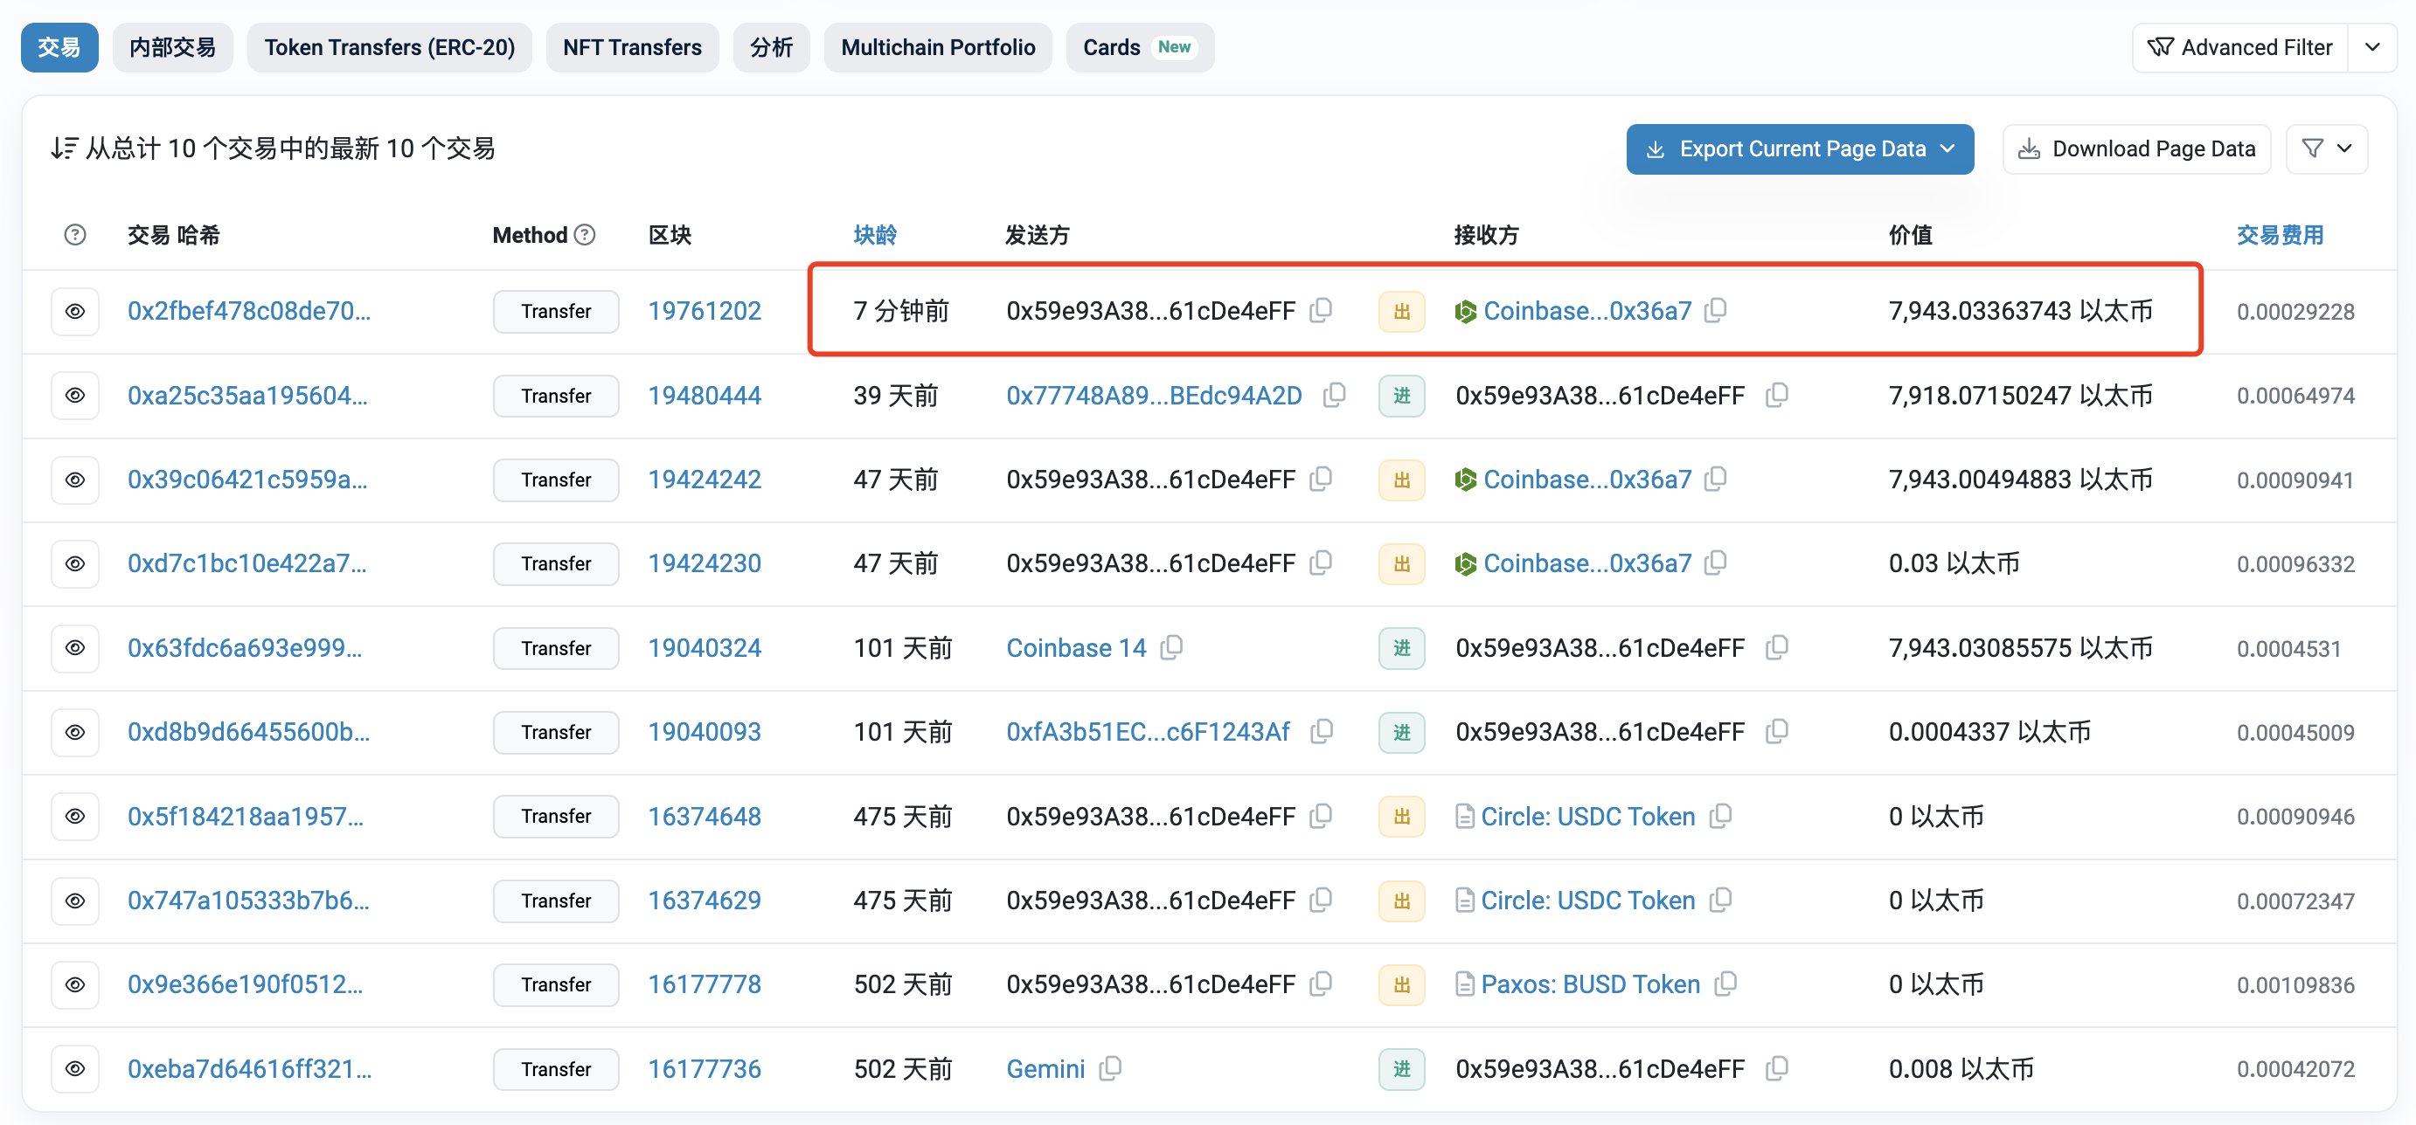Copy sender address in block 16374629 row
Screen dimensions: 2416x1125
tap(1321, 900)
